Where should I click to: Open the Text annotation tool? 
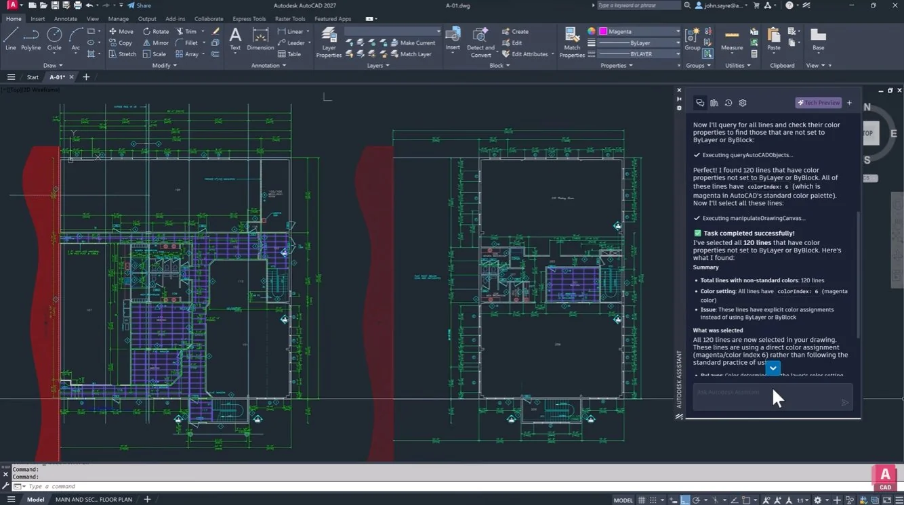point(235,39)
